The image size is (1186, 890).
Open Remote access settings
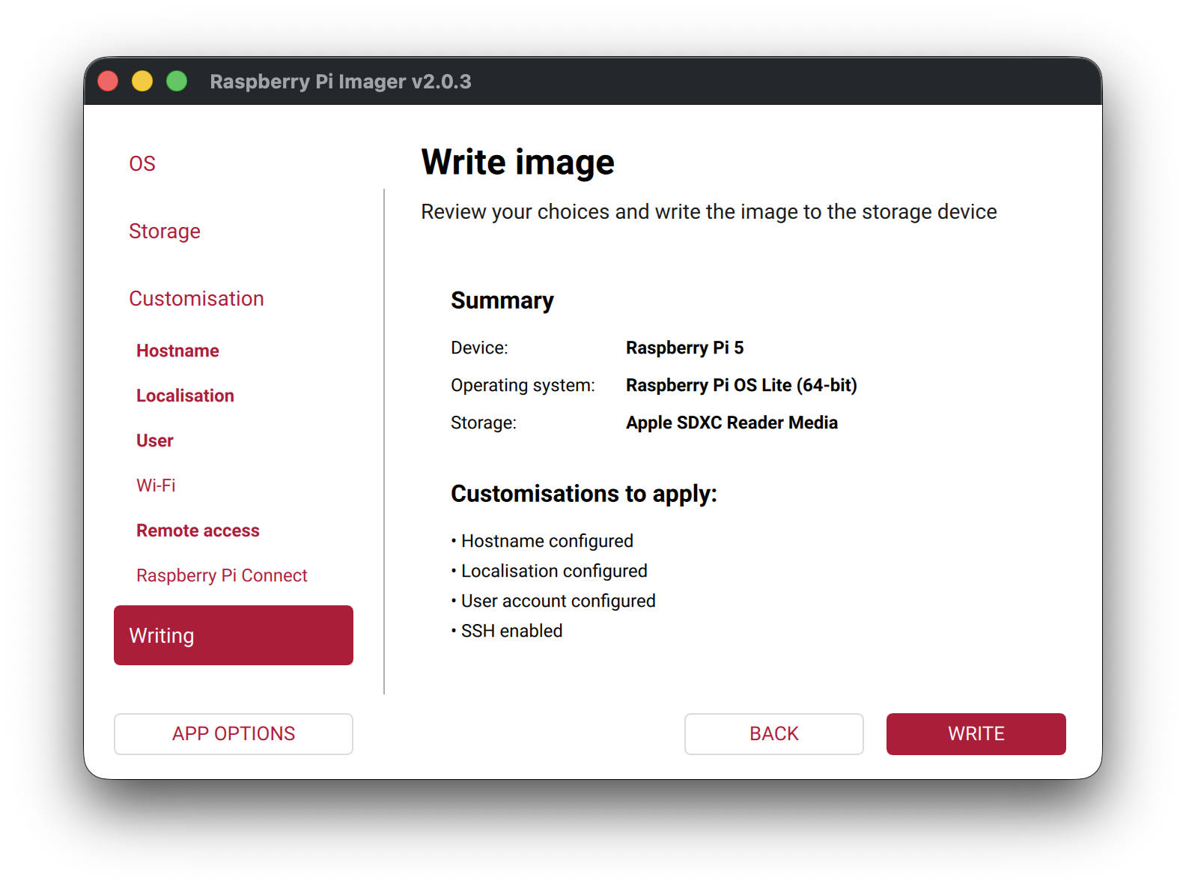point(198,530)
